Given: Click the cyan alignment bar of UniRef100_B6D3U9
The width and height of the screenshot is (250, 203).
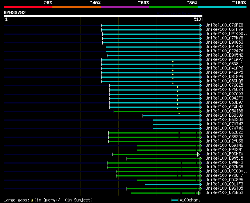Looking at the screenshot, I should 171,116.
